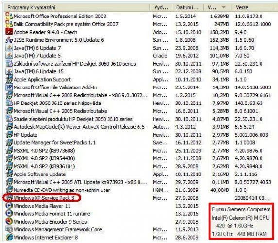Select the Word icon for Office File Validation

[9, 87]
